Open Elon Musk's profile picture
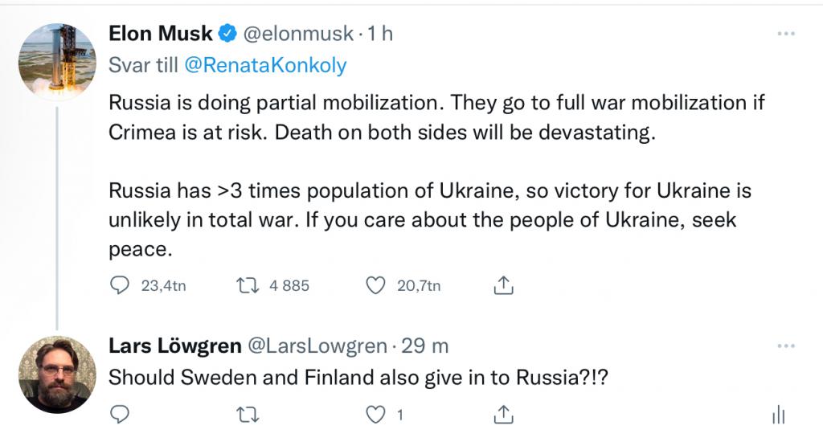 coord(56,60)
